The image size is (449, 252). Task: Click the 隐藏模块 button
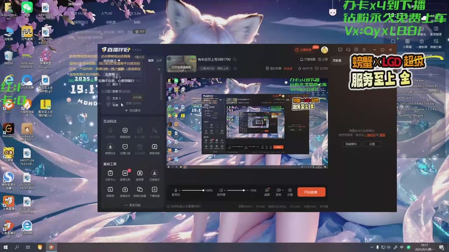click(x=351, y=144)
